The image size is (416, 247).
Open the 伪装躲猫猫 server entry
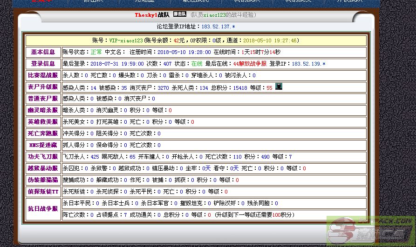(43, 180)
